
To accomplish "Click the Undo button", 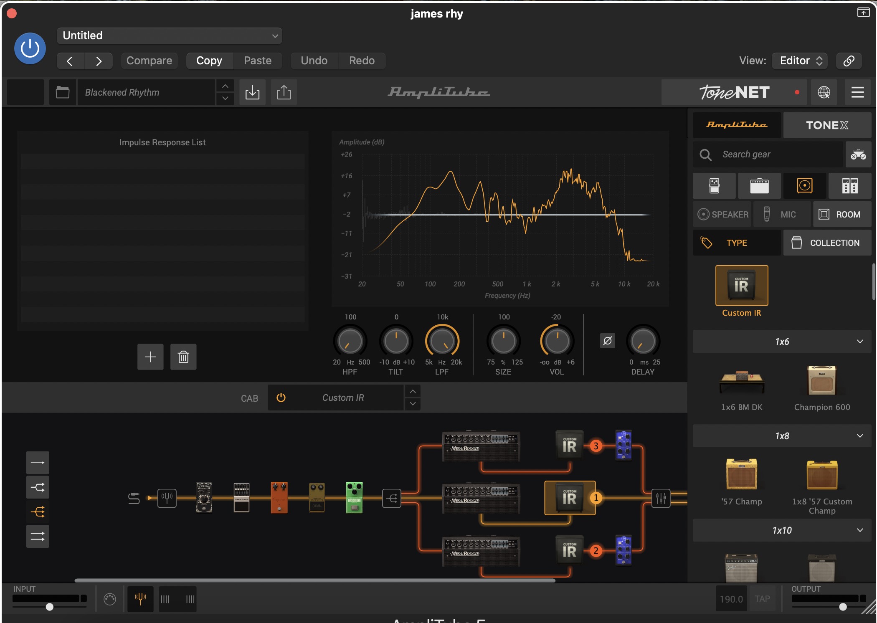I will click(314, 61).
